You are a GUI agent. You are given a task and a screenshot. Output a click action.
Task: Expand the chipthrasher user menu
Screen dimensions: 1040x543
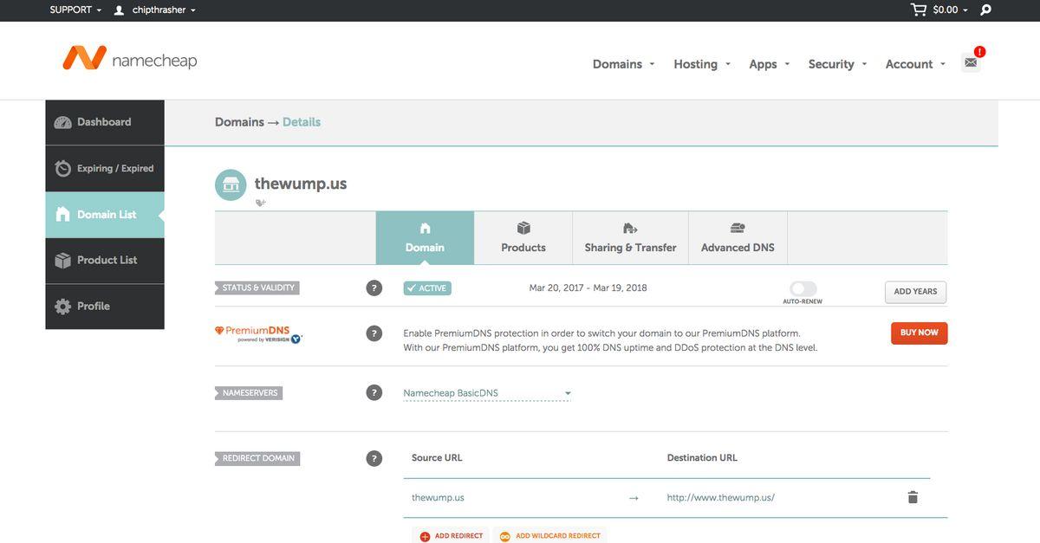[156, 10]
